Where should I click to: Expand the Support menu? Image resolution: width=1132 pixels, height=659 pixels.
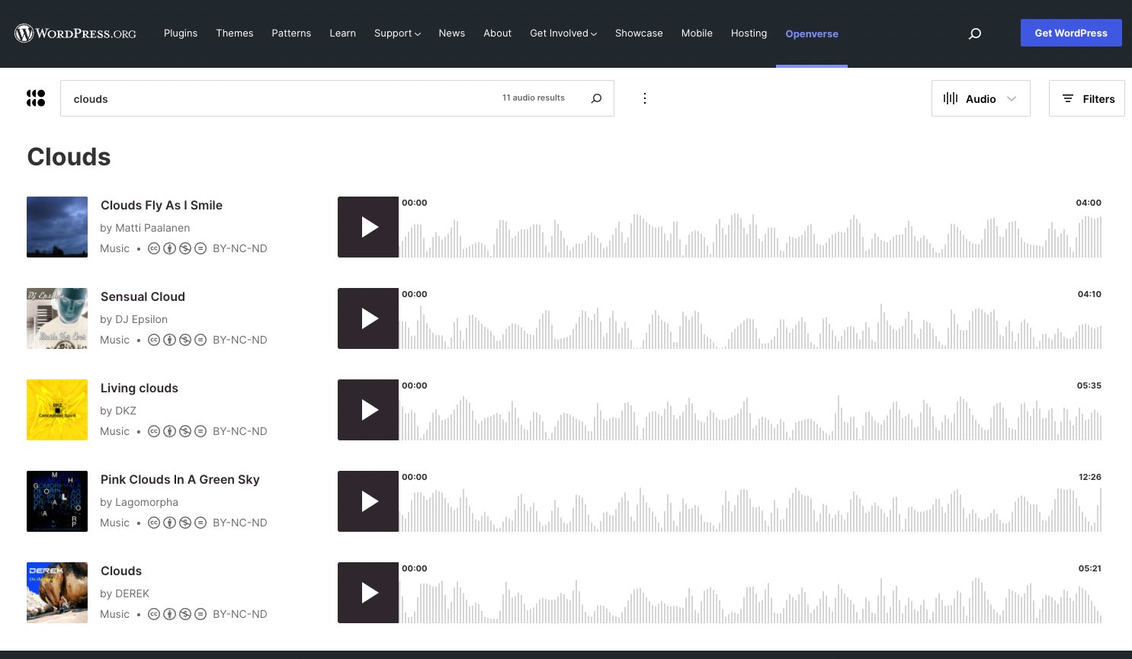tap(397, 34)
